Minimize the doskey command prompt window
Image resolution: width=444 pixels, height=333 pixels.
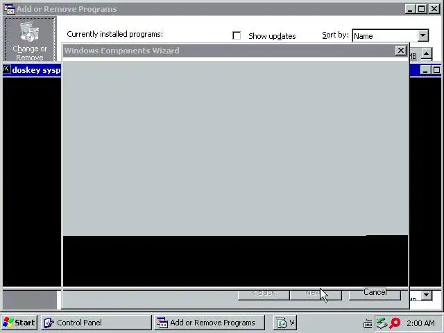point(425,70)
